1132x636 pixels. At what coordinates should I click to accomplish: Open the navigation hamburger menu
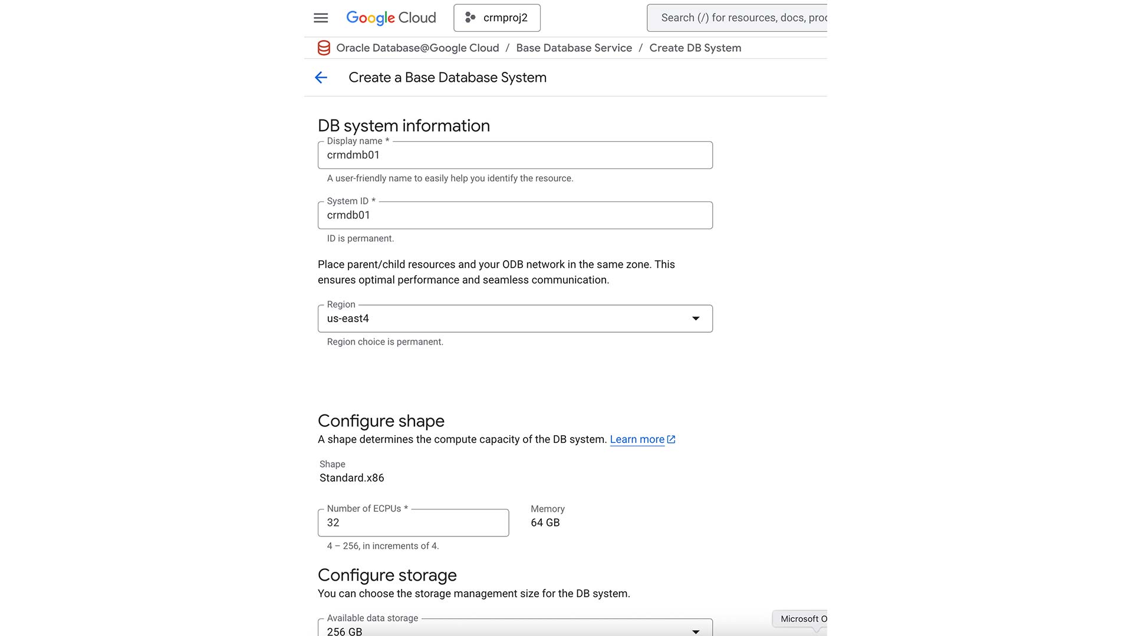(321, 18)
